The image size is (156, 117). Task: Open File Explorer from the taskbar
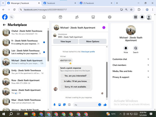pyautogui.click(x=26, y=114)
